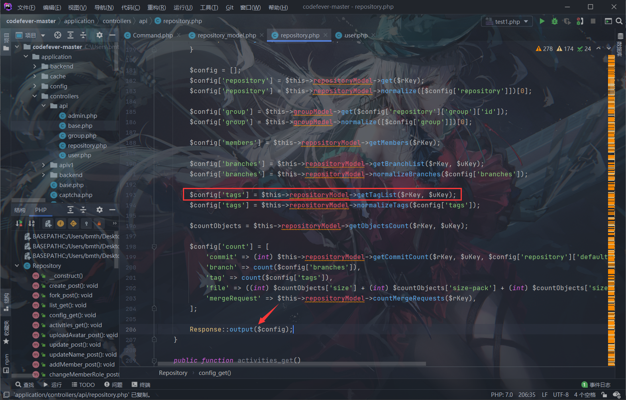Change PHP: 7.0 language level in status bar

502,395
